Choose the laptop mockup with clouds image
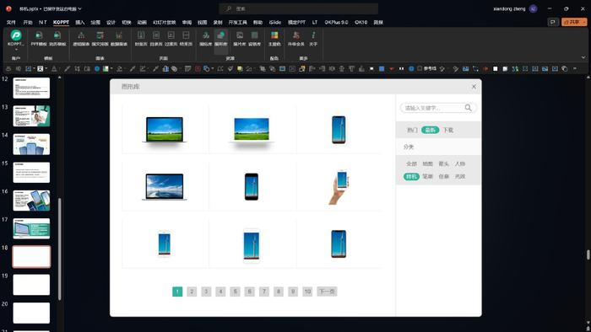 (165, 187)
